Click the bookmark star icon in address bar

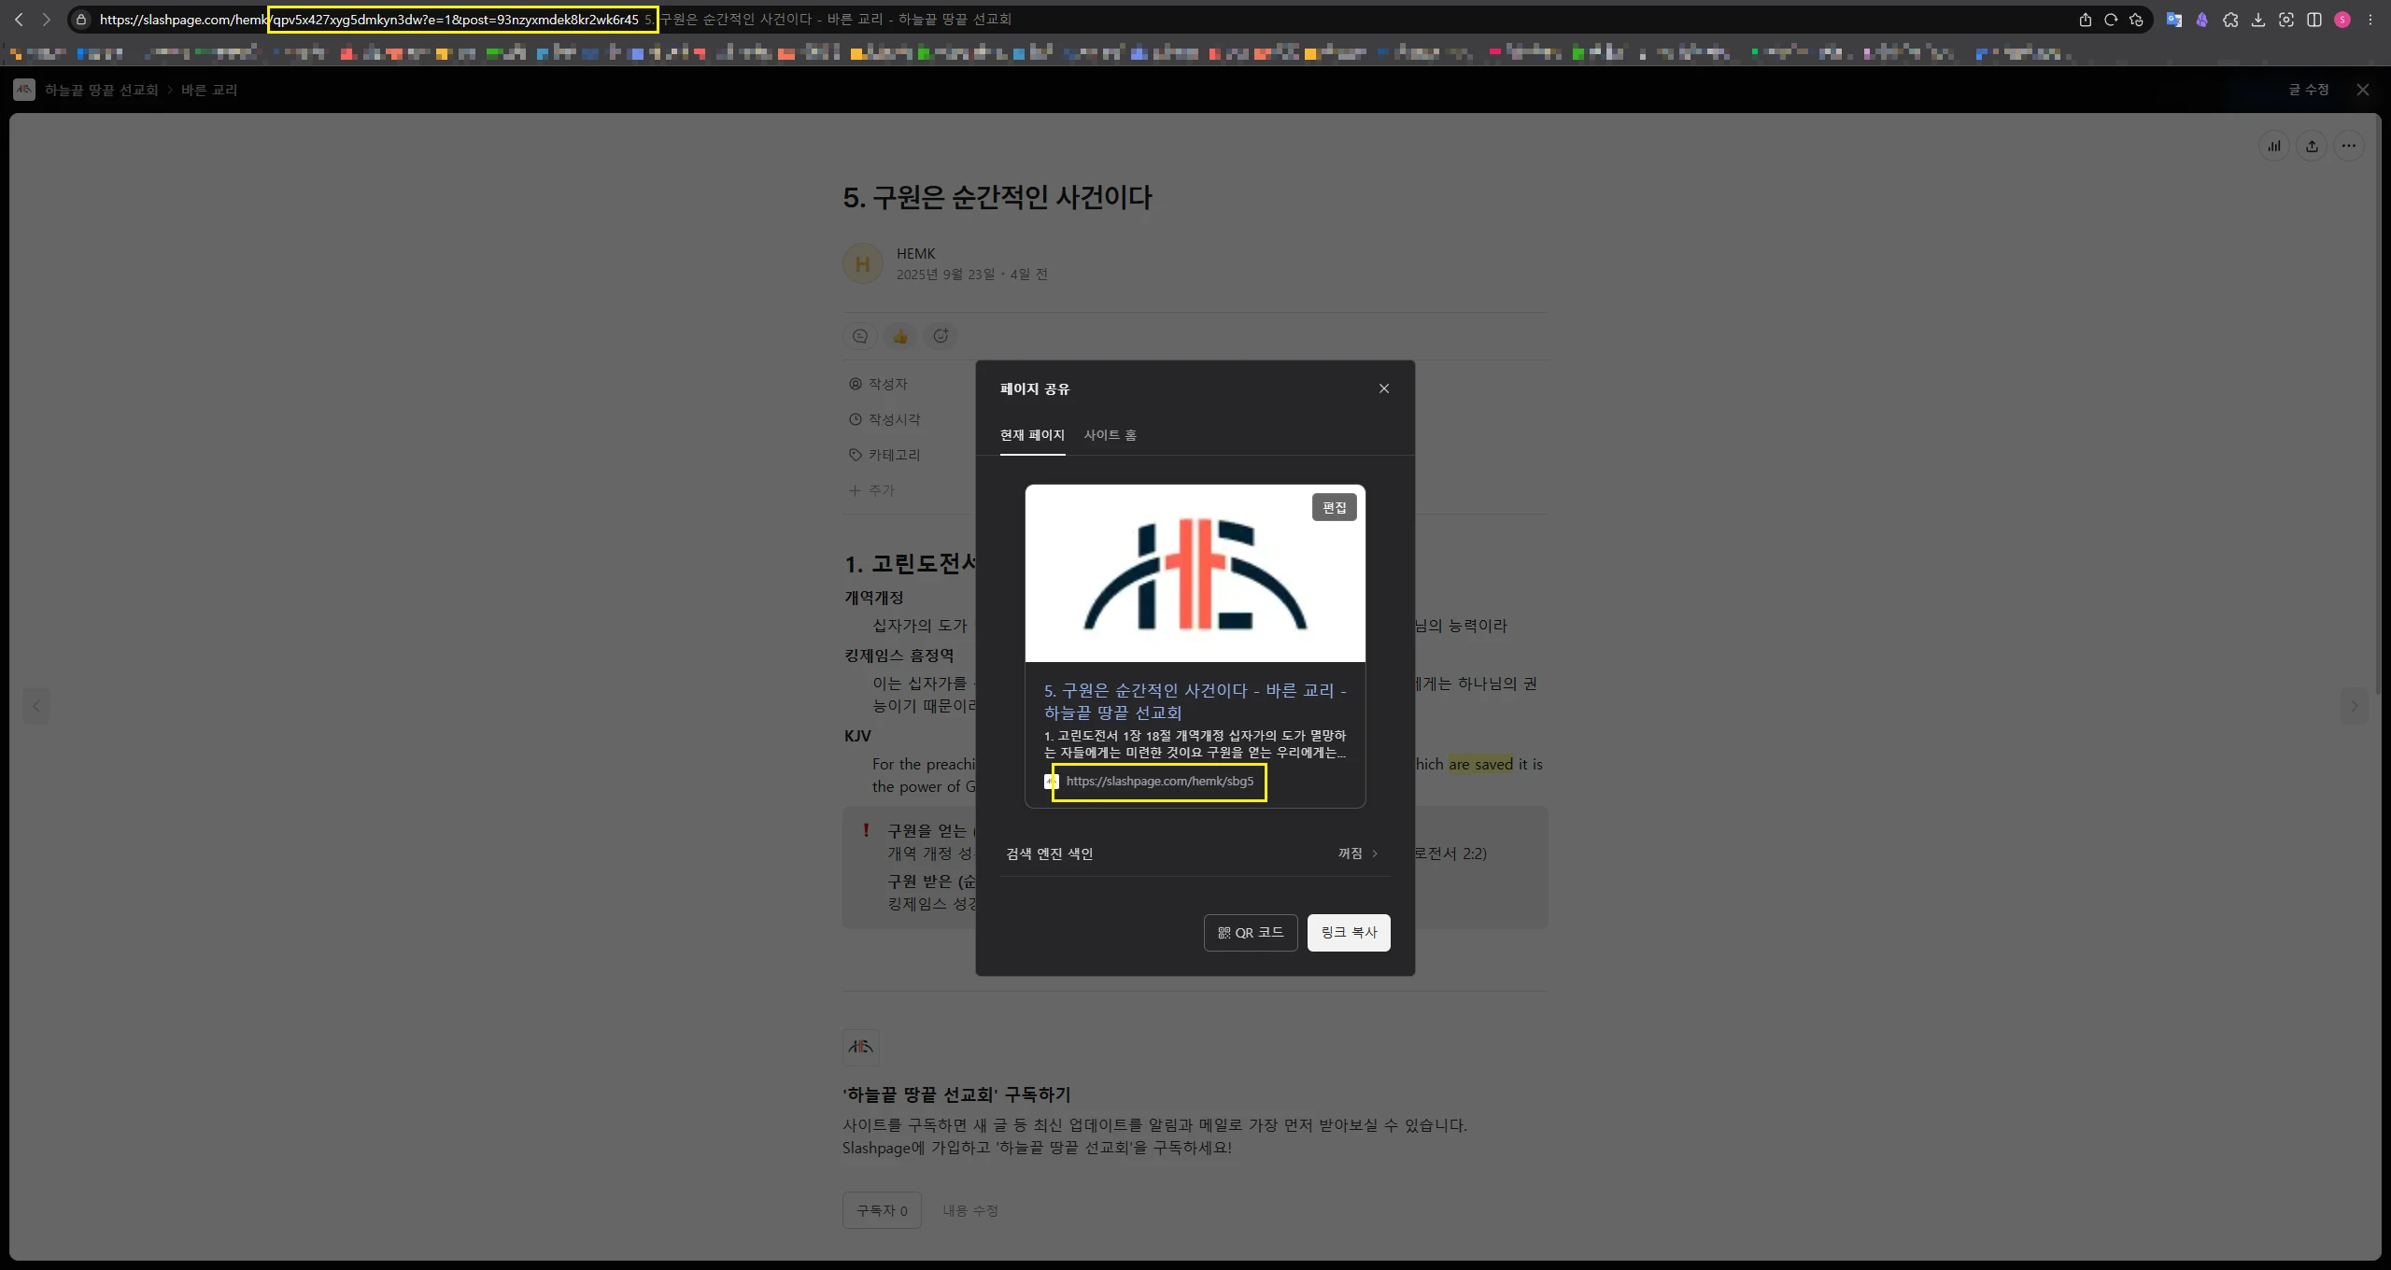coord(2136,20)
